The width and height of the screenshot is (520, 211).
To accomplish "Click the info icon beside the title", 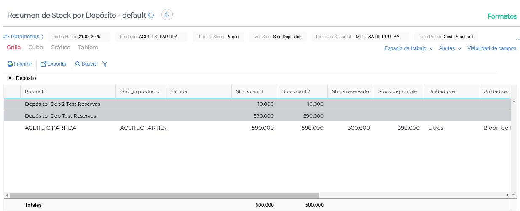I will pos(151,15).
